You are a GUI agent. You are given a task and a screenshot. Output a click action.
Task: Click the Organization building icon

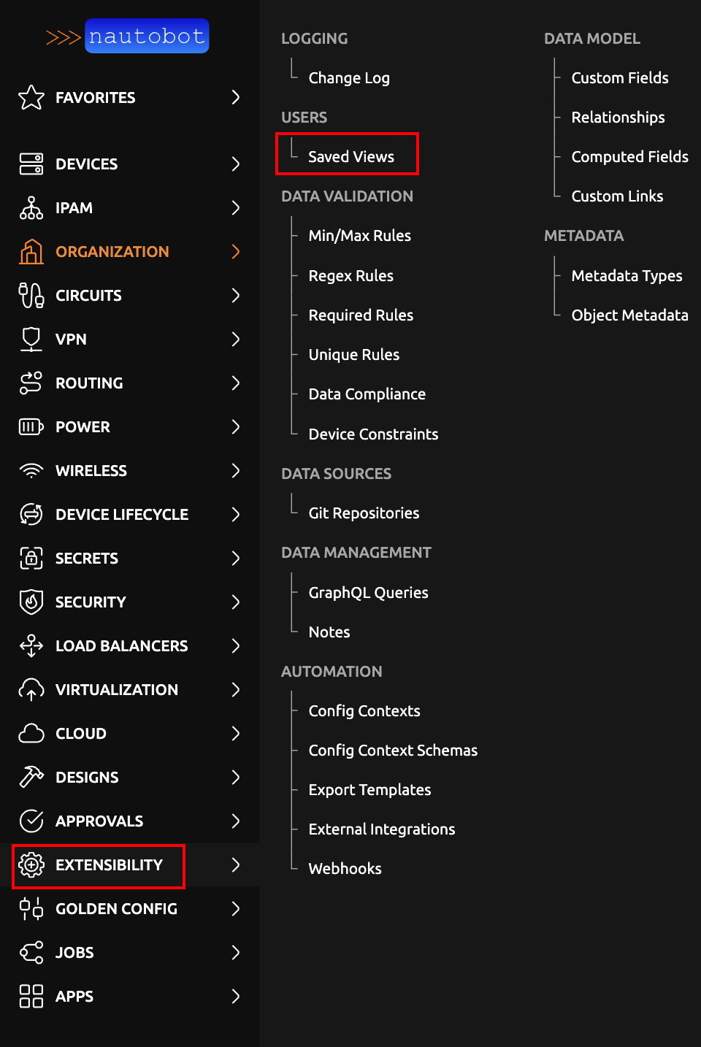(x=31, y=251)
